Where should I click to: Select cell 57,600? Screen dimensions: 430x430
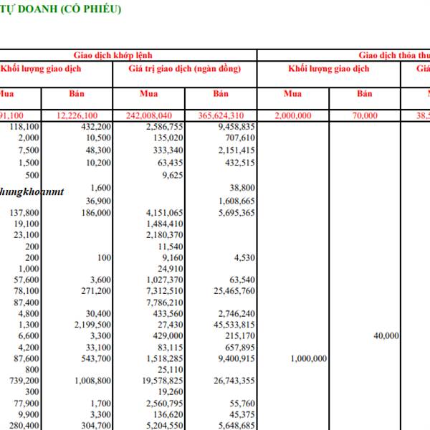[x=27, y=279]
